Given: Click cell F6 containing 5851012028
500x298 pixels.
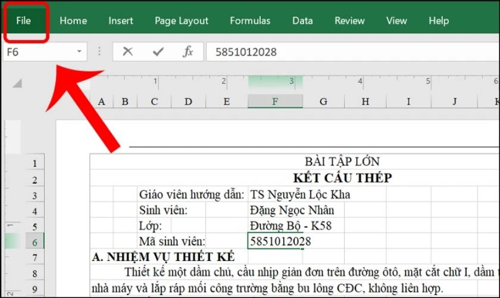Looking at the screenshot, I should 275,241.
